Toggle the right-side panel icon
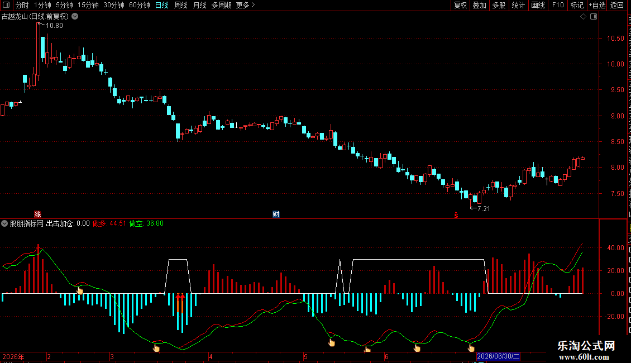The width and height of the screenshot is (631, 363). coord(594,17)
